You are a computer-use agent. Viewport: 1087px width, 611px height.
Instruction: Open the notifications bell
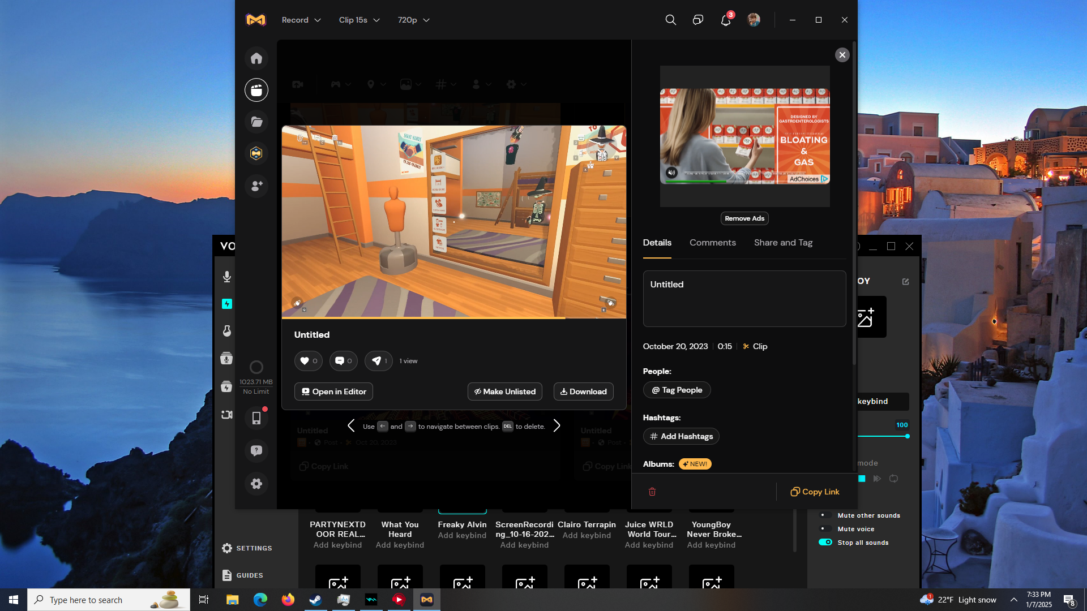click(726, 20)
